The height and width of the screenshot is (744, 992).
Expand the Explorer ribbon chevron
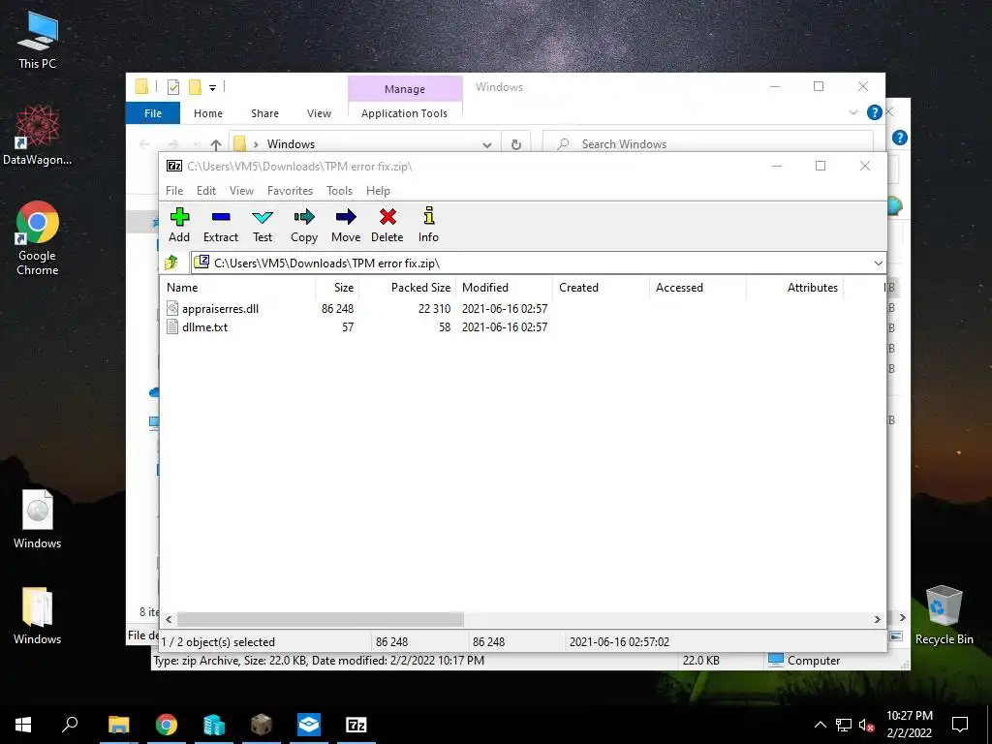click(x=852, y=112)
